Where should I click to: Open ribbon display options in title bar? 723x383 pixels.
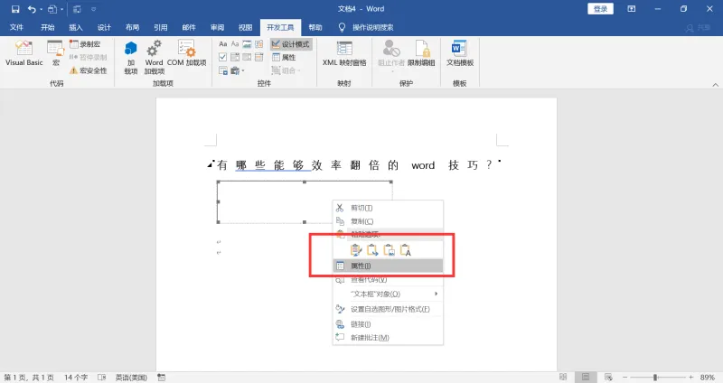[632, 9]
